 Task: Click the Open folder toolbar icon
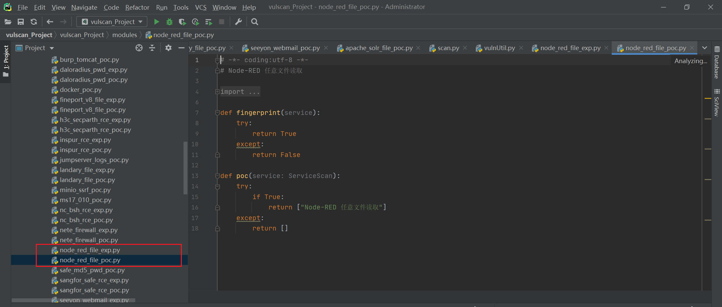8,22
